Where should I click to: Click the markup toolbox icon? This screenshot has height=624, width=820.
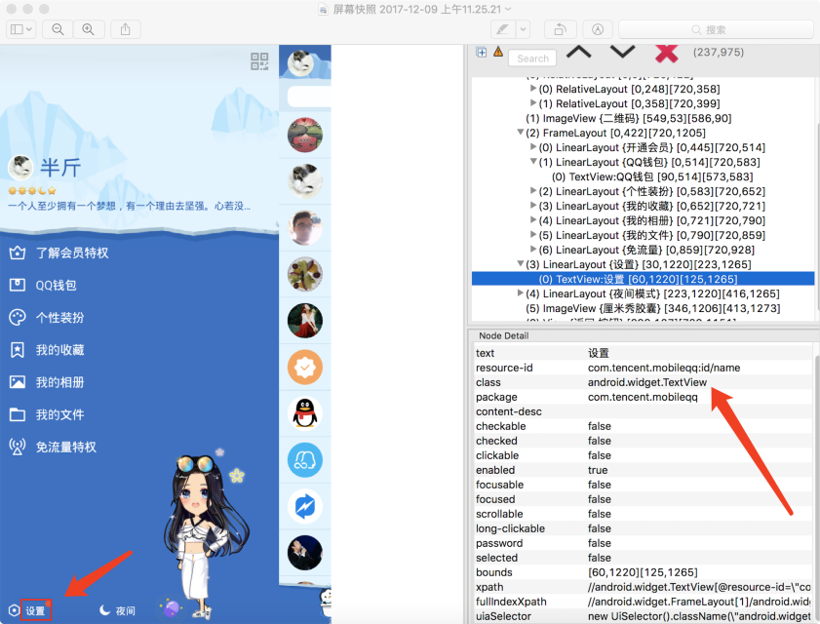(598, 30)
